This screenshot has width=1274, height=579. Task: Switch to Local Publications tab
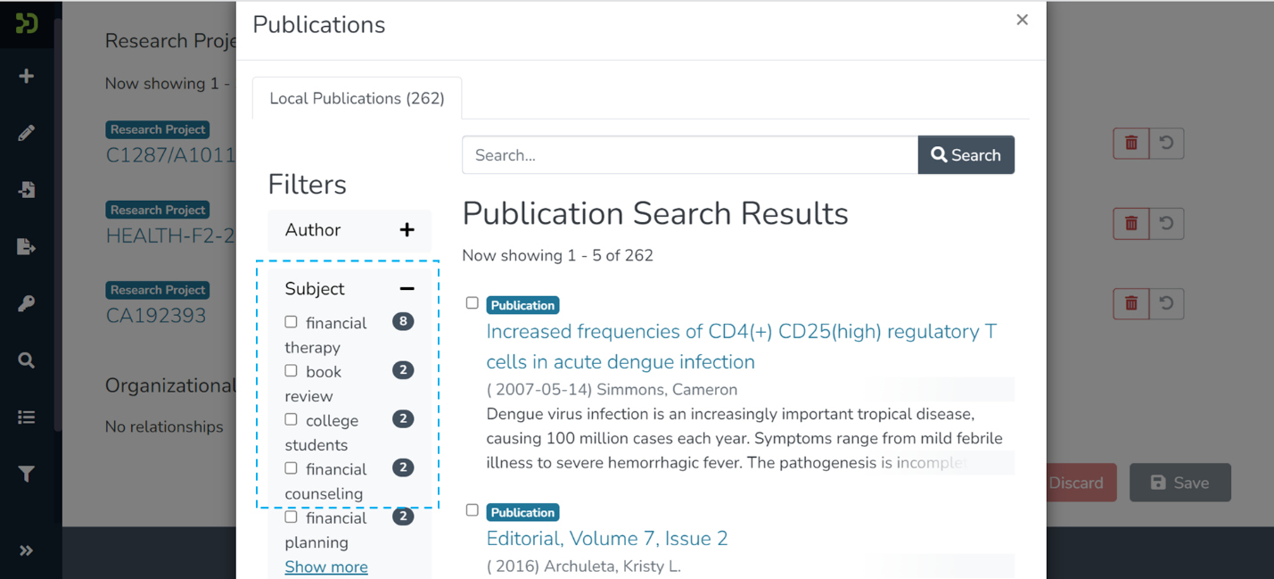tap(357, 98)
